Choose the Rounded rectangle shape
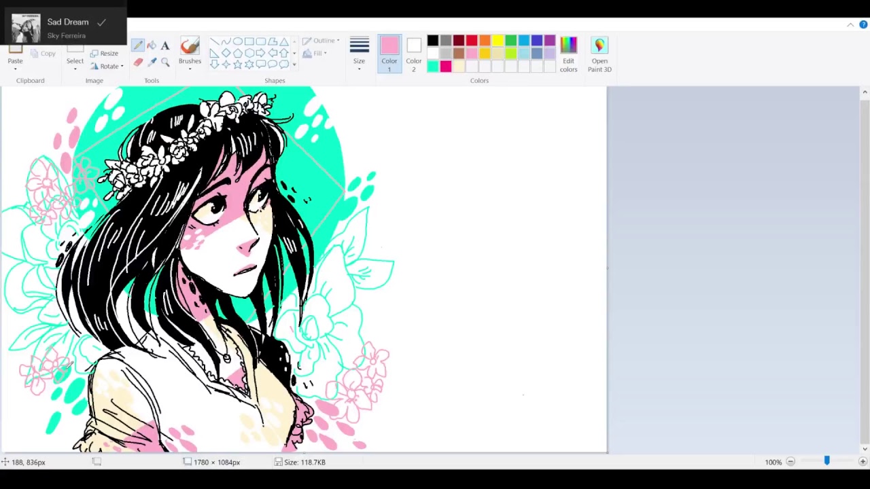Viewport: 870px width, 489px height. pos(260,41)
